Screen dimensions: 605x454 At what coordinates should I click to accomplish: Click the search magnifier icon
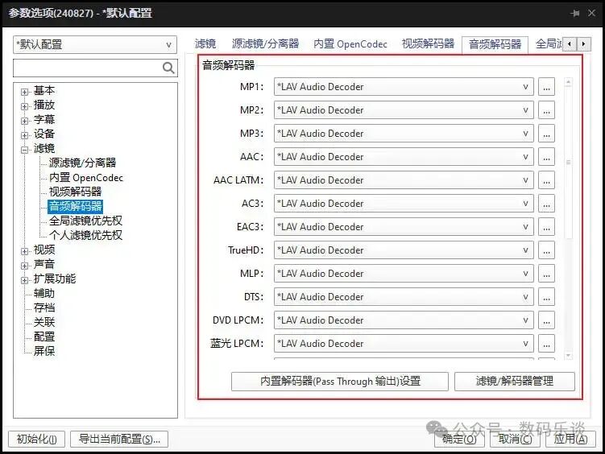coord(168,68)
